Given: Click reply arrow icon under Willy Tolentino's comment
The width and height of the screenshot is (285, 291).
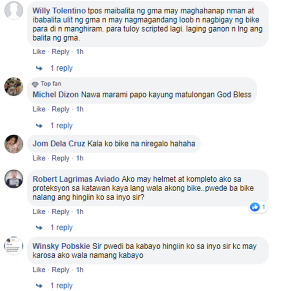Looking at the screenshot, I should pos(39,68).
